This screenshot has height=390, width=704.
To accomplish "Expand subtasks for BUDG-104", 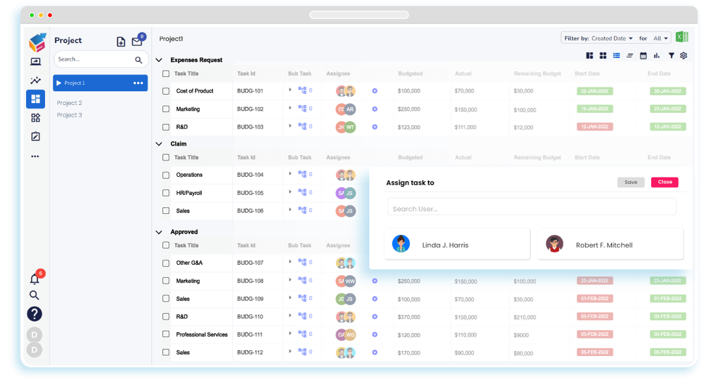I will point(291,175).
